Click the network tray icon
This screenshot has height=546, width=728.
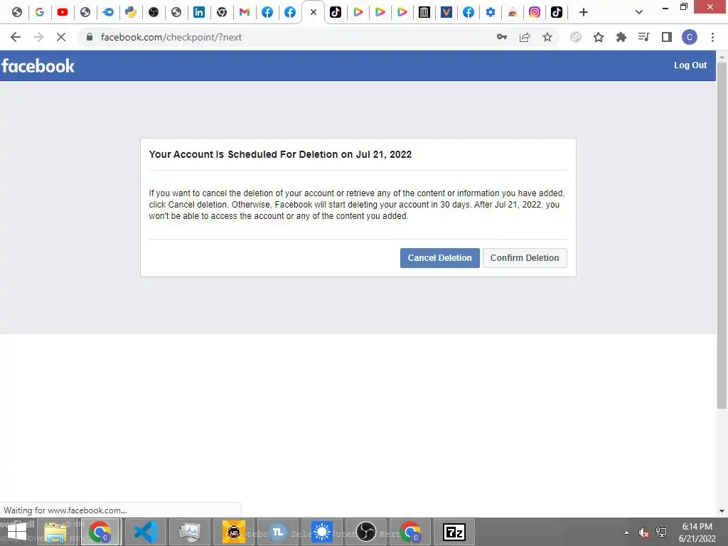(x=661, y=532)
